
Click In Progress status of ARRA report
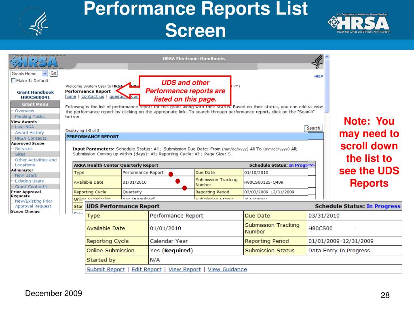pyautogui.click(x=302, y=165)
